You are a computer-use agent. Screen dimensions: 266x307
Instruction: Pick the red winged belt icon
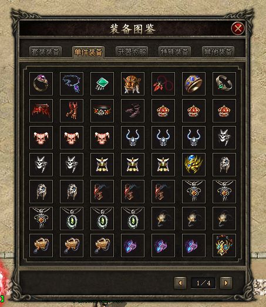tap(41, 111)
